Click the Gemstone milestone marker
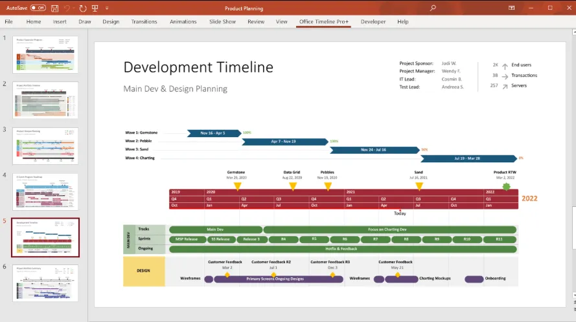The width and height of the screenshot is (576, 322). click(x=238, y=186)
